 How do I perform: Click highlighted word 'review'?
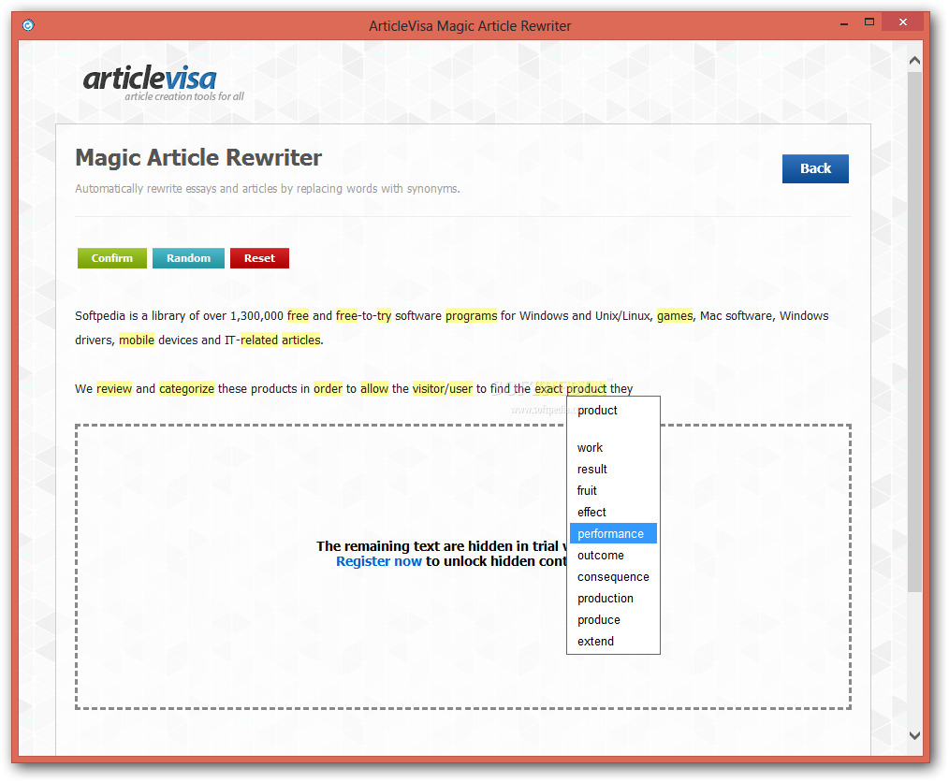[114, 388]
